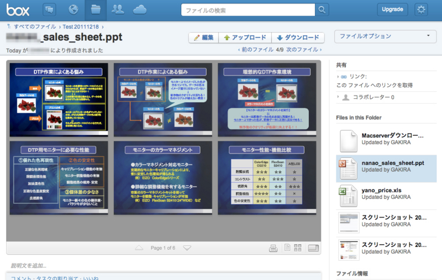Open the updates speech-bubble icon
This screenshot has height=280, width=442.
[49, 10]
